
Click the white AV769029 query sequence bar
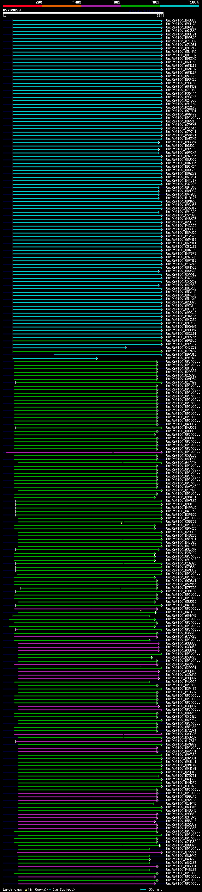pyautogui.click(x=83, y=13)
